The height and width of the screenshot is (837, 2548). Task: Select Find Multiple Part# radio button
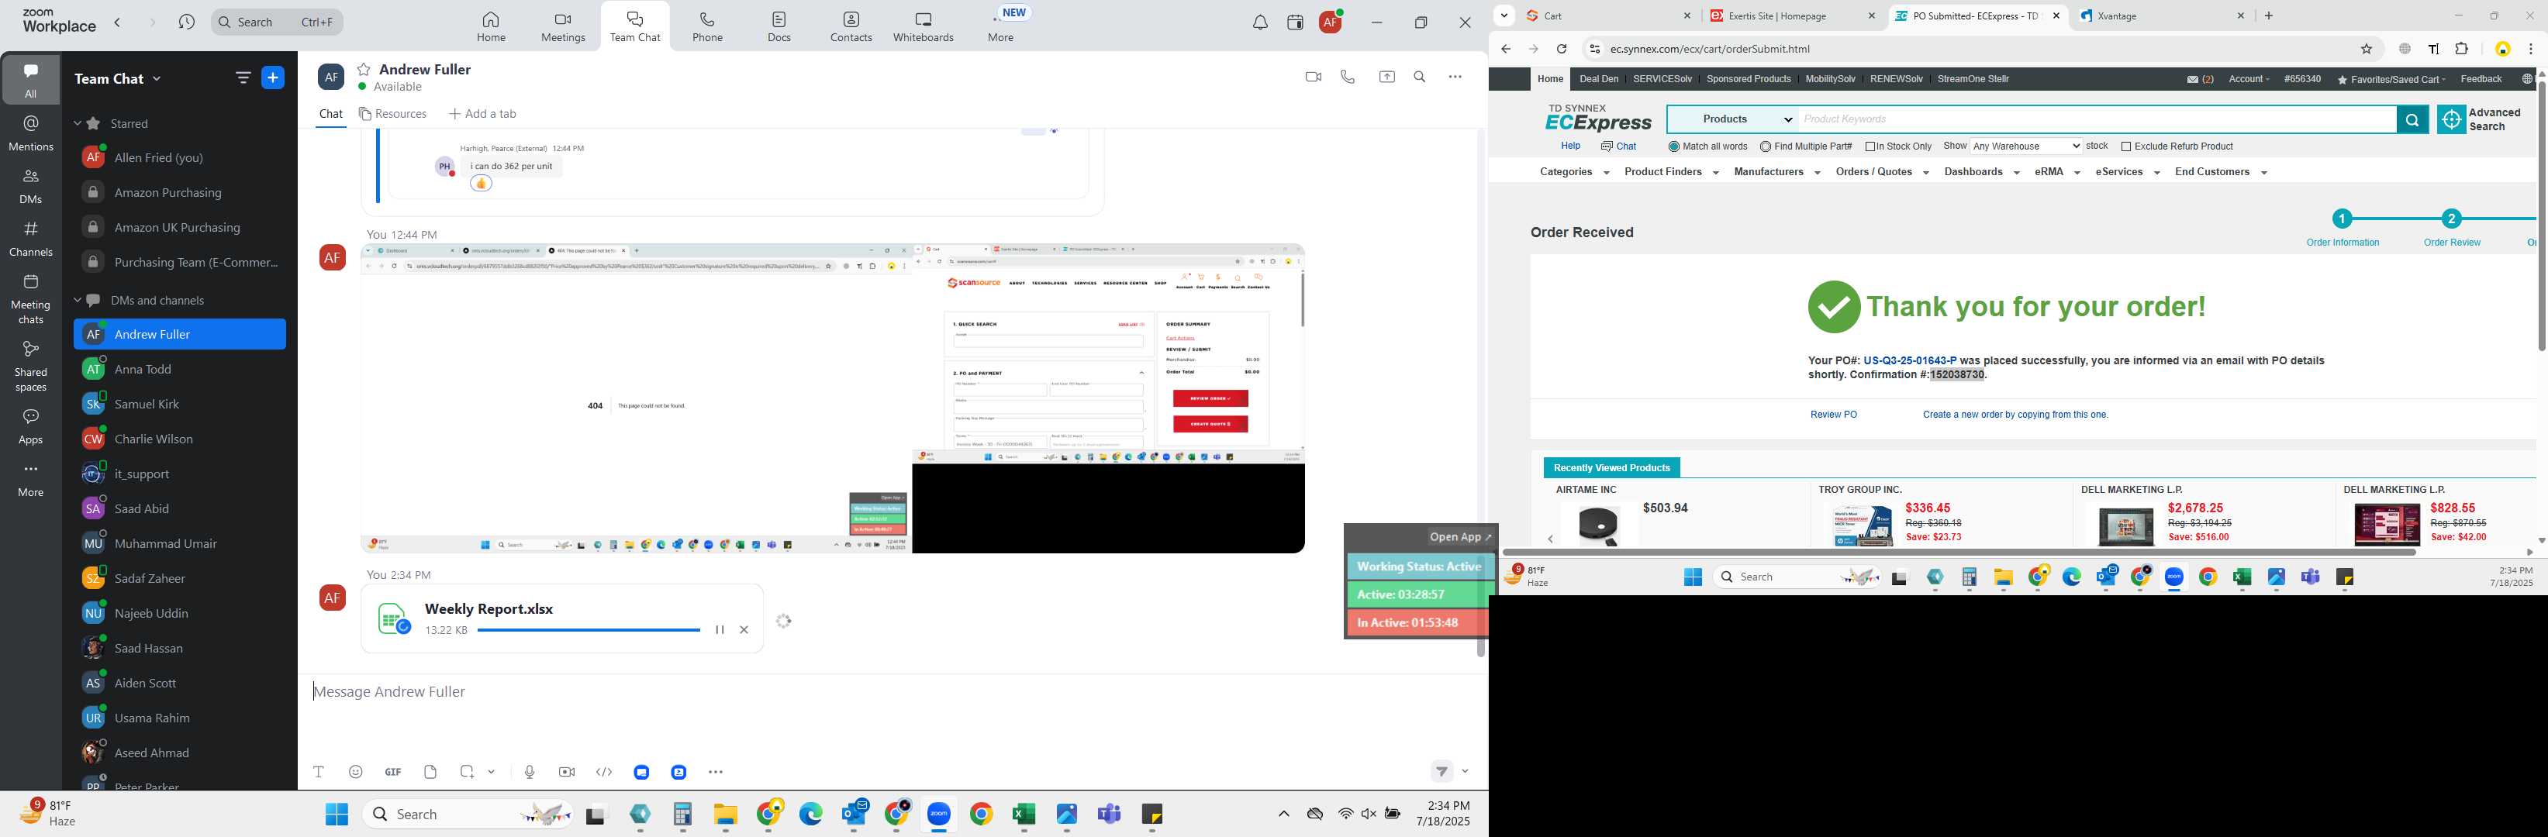click(x=1766, y=146)
